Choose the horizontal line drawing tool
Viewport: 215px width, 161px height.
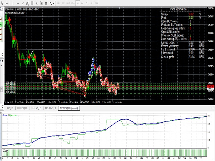(18, 3)
